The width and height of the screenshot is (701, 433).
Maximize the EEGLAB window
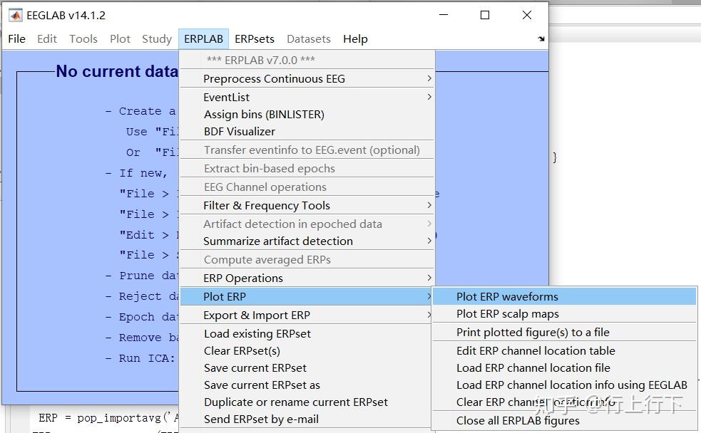tap(485, 15)
